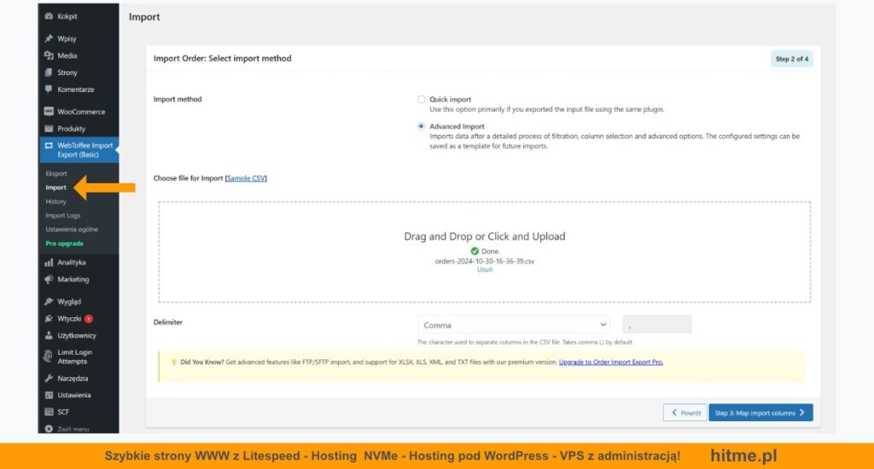The width and height of the screenshot is (874, 469).
Task: Click the Analityka bar chart icon
Action: 49,263
